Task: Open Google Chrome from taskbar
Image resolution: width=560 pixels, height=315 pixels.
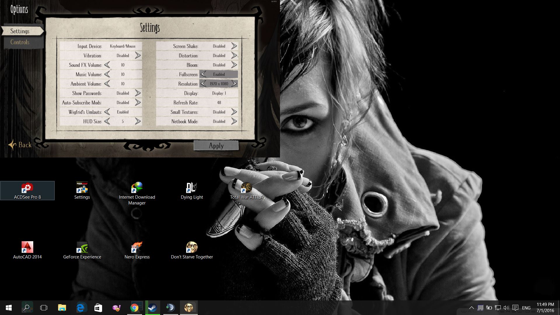Action: (134, 308)
